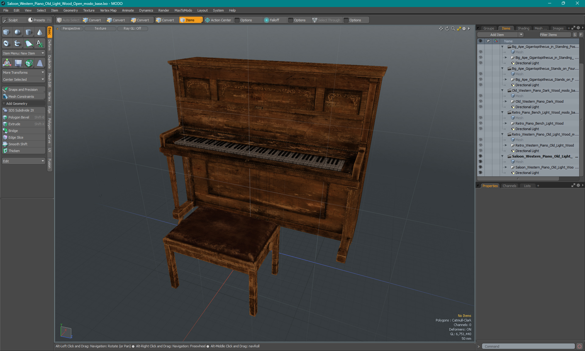The image size is (585, 351).
Task: Select the Transform gizmo tool
Action: click(7, 63)
